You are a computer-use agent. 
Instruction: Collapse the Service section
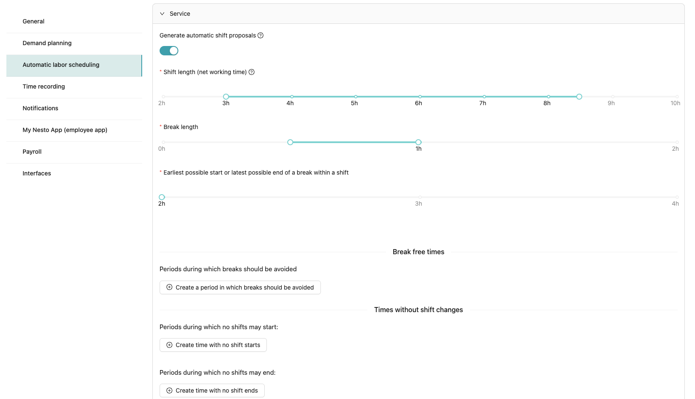coord(162,14)
